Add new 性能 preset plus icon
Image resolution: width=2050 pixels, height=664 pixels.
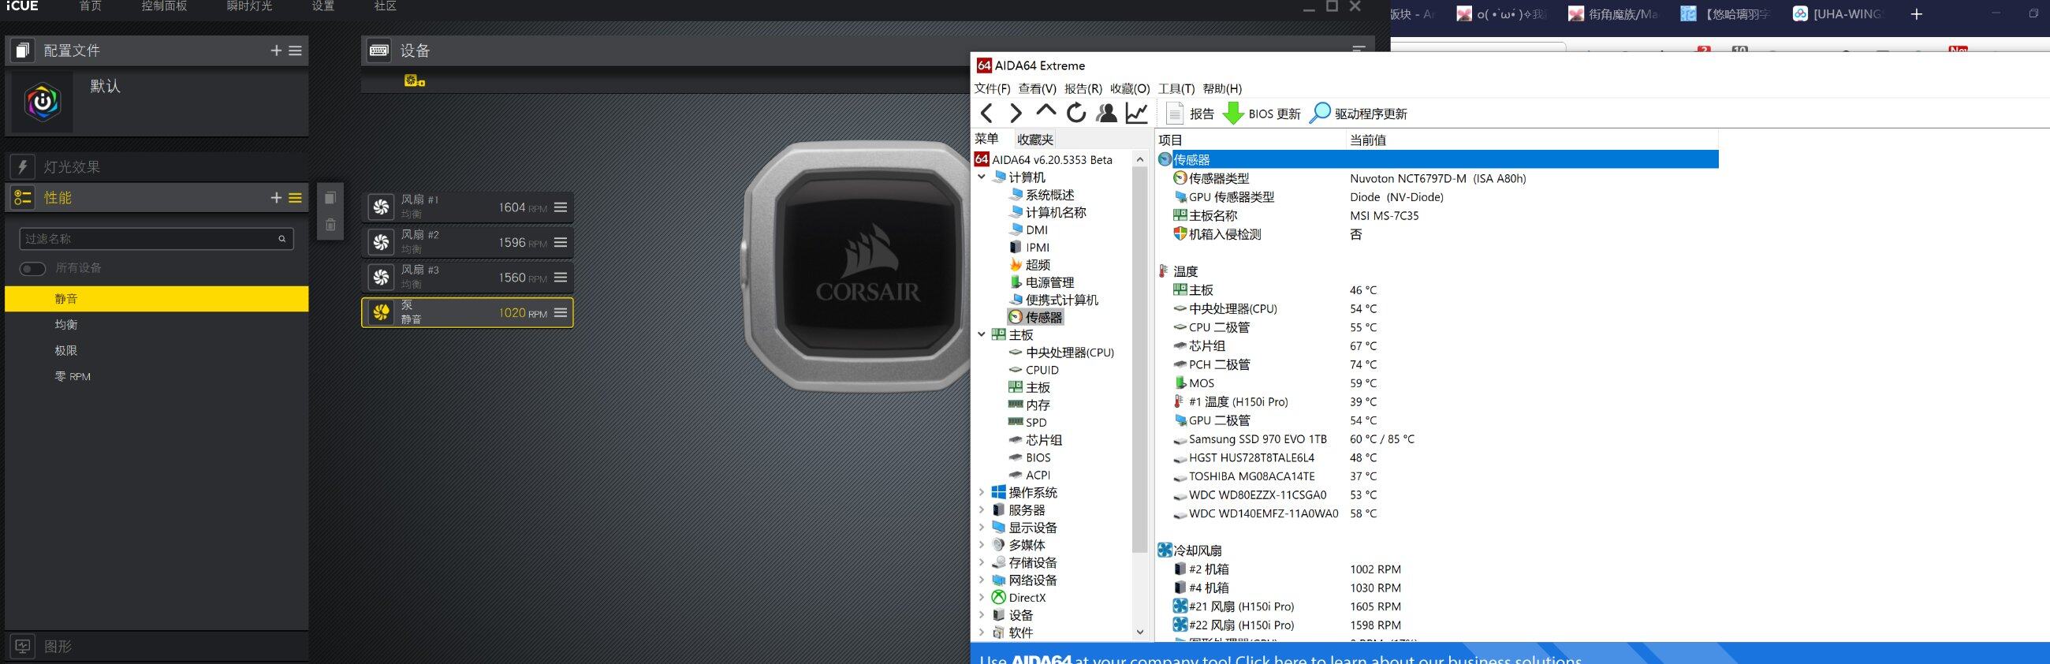[276, 197]
